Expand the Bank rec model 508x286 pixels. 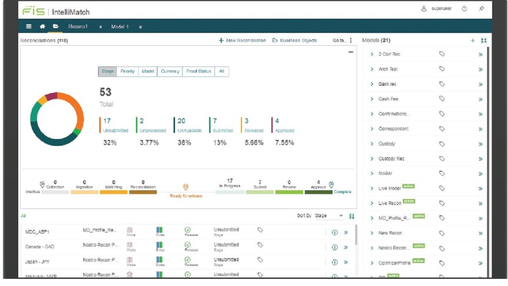(372, 84)
